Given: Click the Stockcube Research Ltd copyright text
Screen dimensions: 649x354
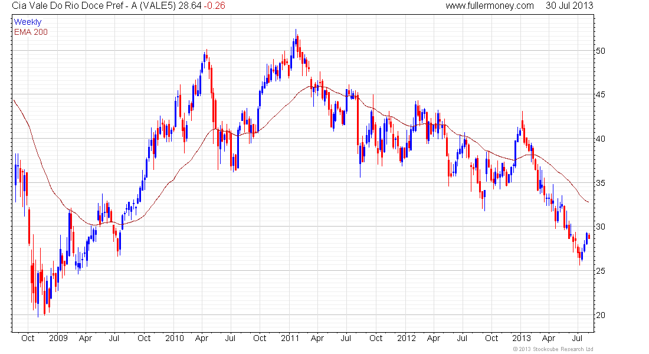Looking at the screenshot, I should click(x=553, y=349).
